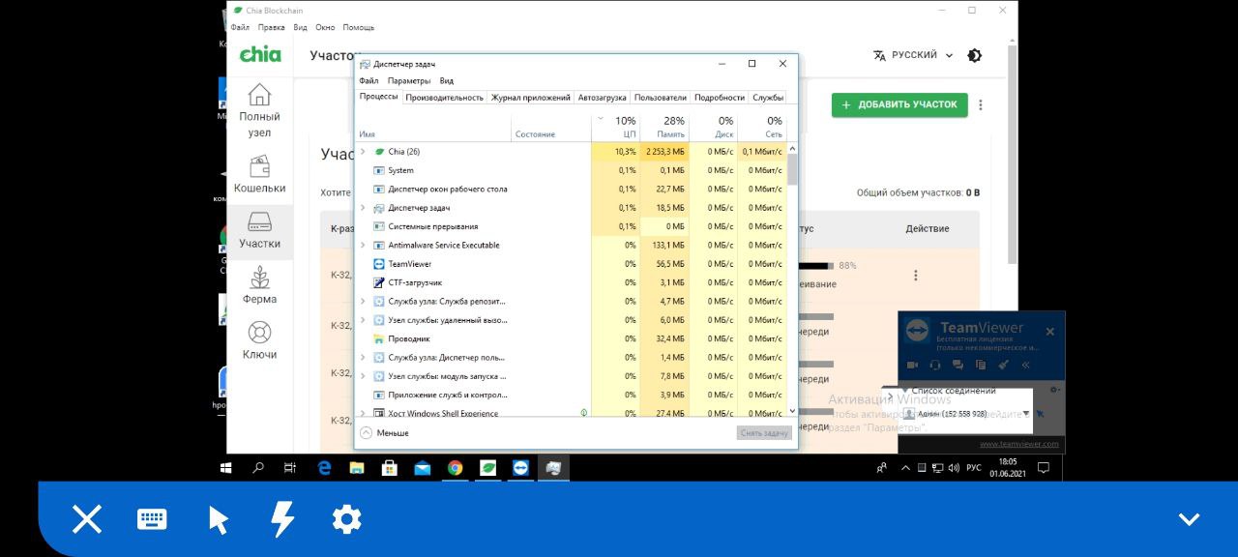Viewport: 1238px width, 557px height.
Task: Open the Файл menu in the Chia window
Action: (x=240, y=27)
